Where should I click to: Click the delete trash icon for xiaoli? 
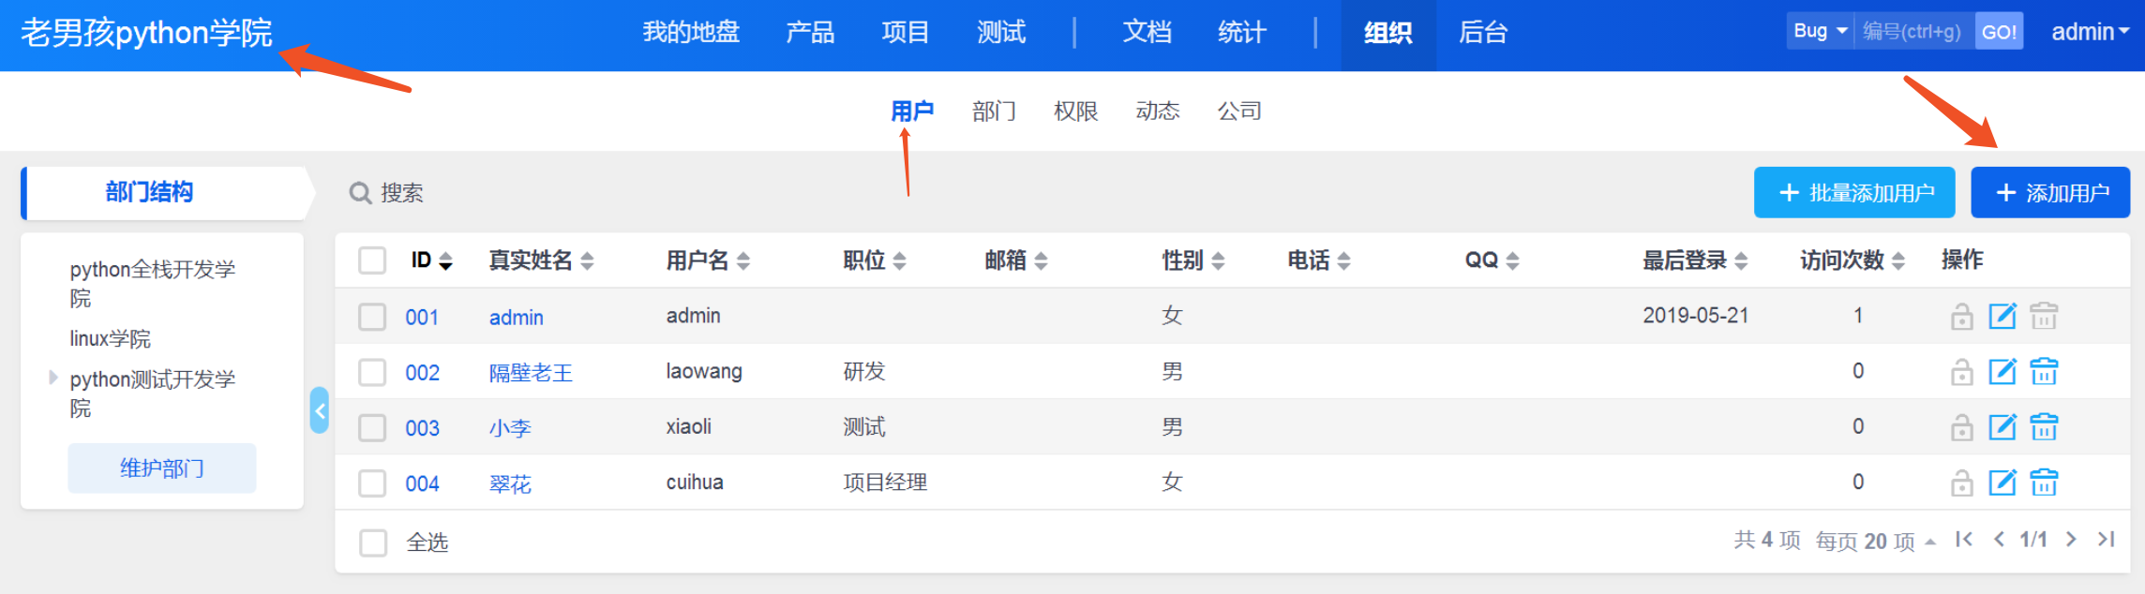tap(2044, 427)
